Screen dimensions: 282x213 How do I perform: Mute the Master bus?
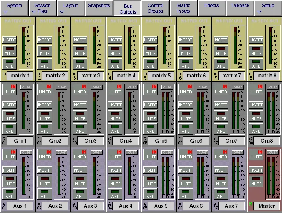click(256, 182)
